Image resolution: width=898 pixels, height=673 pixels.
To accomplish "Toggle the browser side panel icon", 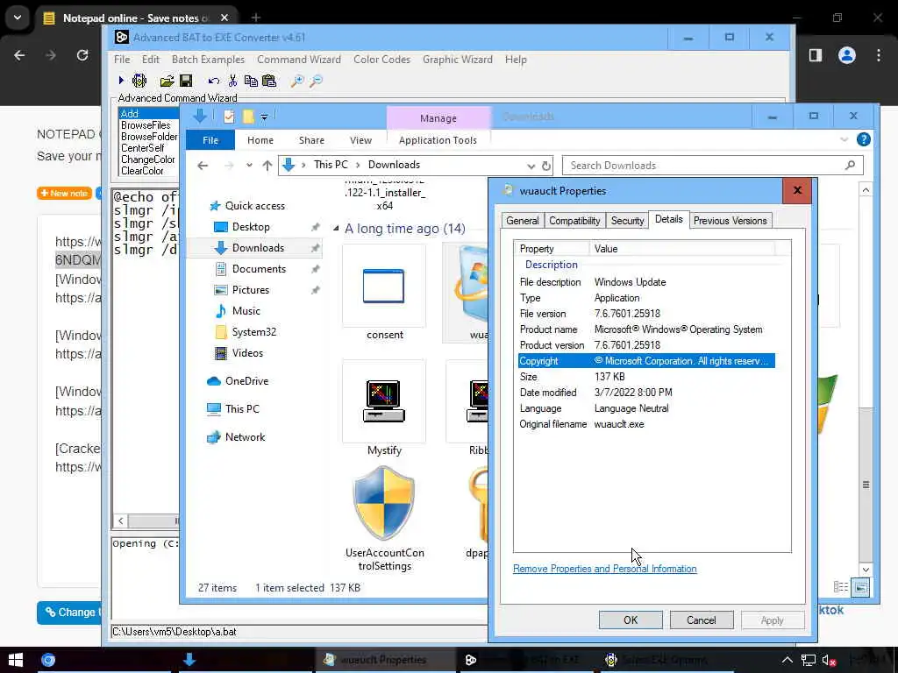I will [x=815, y=55].
